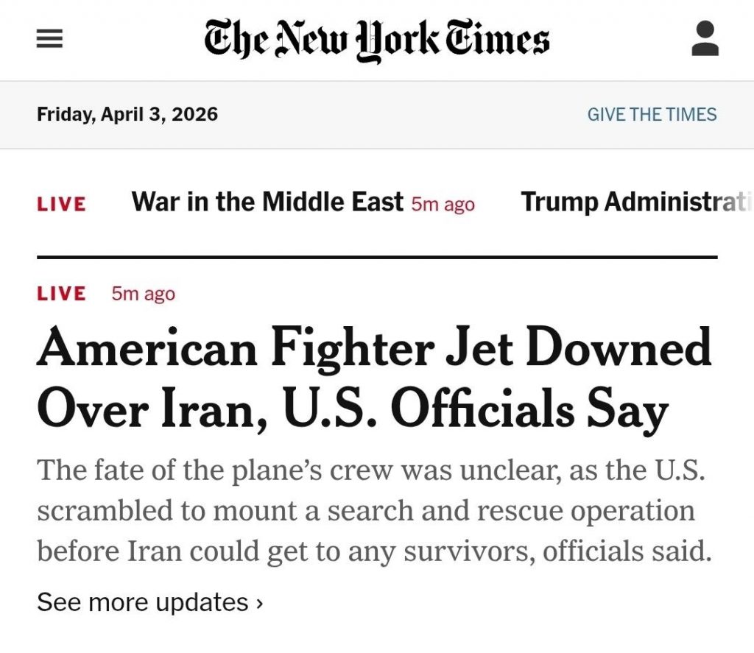Open the hamburger navigation menu
Screen dimensions: 754x653
point(50,39)
